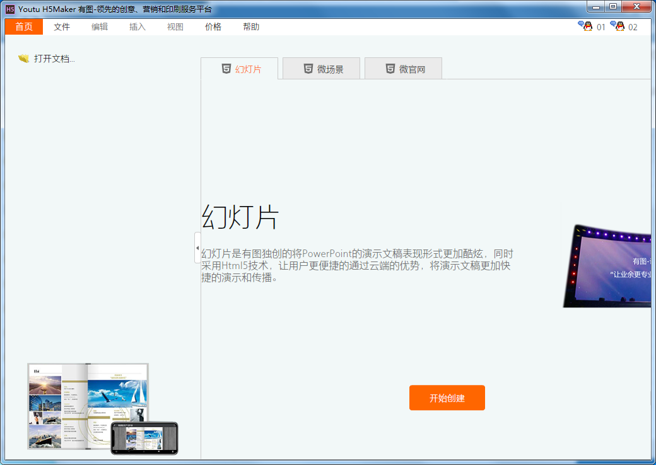Click the H5 app icon in title bar
Viewport: 656px width, 465px height.
[x=10, y=9]
